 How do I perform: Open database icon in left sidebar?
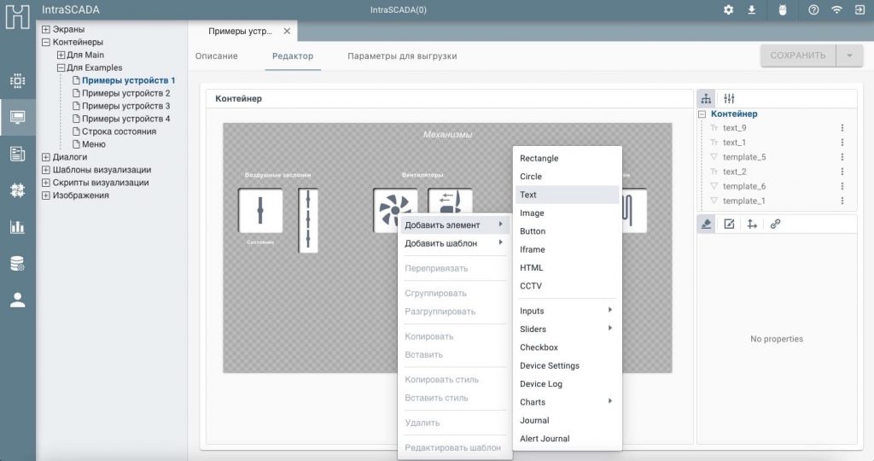tap(17, 264)
